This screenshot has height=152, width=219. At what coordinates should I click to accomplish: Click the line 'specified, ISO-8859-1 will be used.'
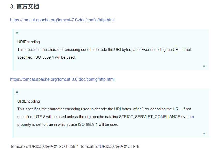pos(46,57)
